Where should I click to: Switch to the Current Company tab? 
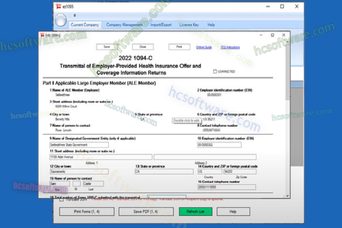pyautogui.click(x=85, y=25)
